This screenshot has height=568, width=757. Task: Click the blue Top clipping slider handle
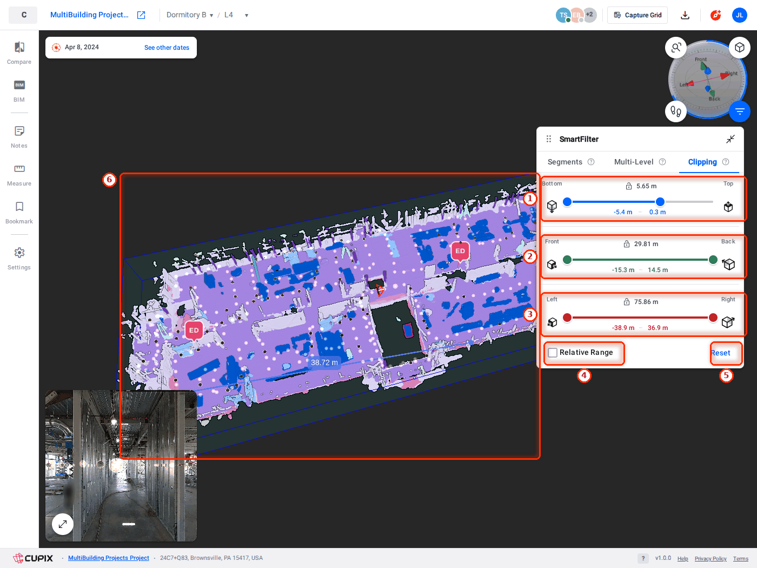tap(660, 202)
